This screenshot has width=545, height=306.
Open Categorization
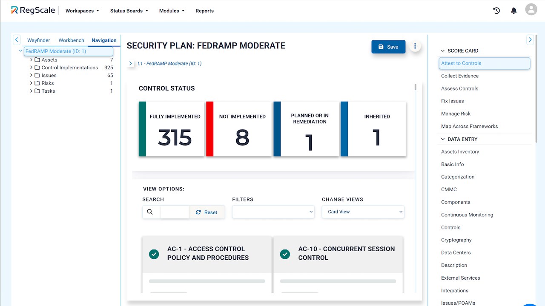point(458,177)
